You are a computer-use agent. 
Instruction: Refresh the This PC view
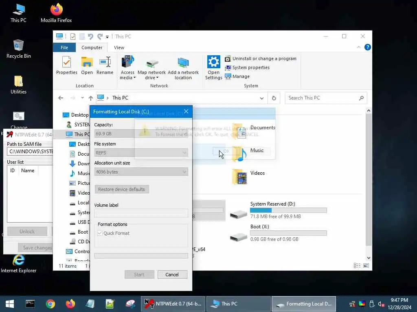click(x=274, y=98)
